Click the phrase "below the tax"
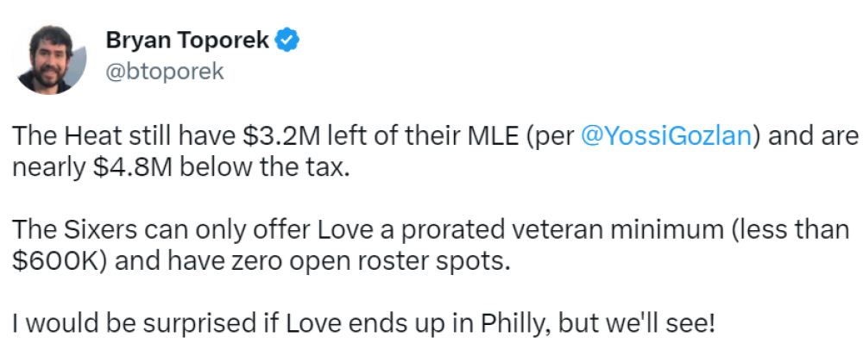This screenshot has height=350, width=863. tap(264, 168)
